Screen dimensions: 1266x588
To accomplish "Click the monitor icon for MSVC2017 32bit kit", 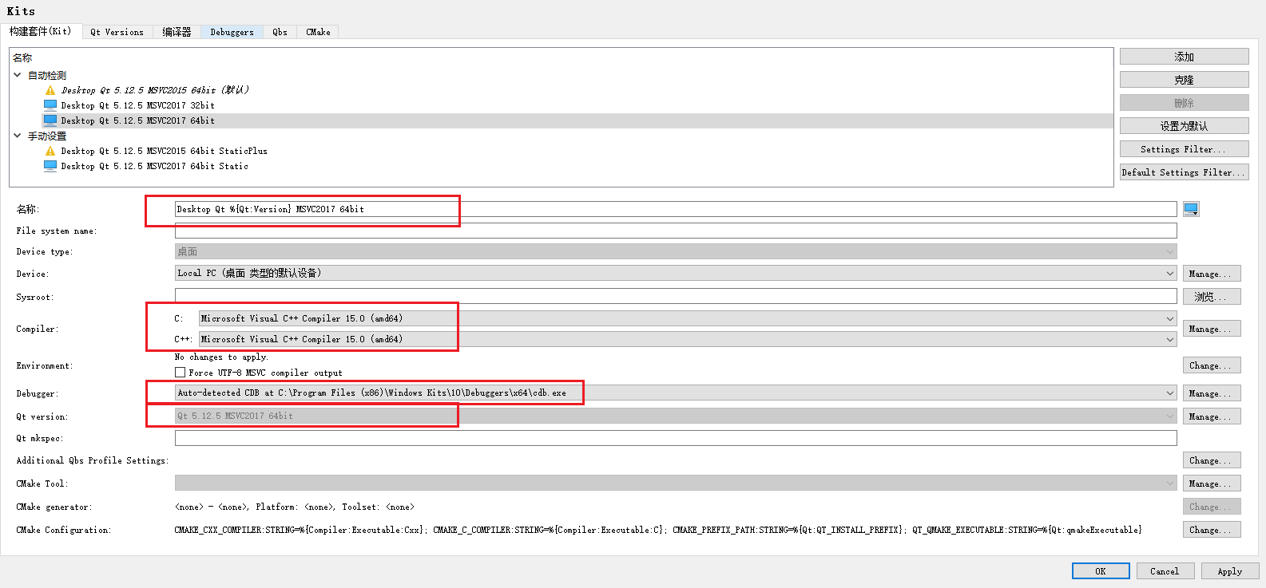I will 50,105.
